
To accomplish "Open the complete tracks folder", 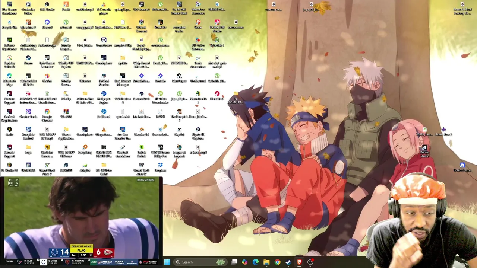I will click(179, 26).
